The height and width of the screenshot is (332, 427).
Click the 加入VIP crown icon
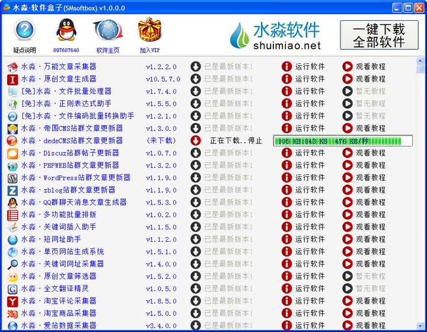coord(149,29)
